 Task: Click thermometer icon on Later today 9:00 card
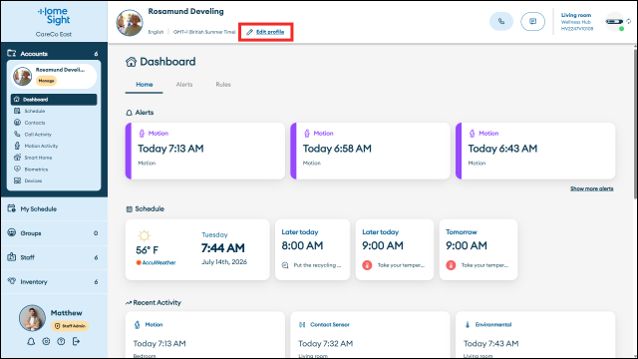367,265
